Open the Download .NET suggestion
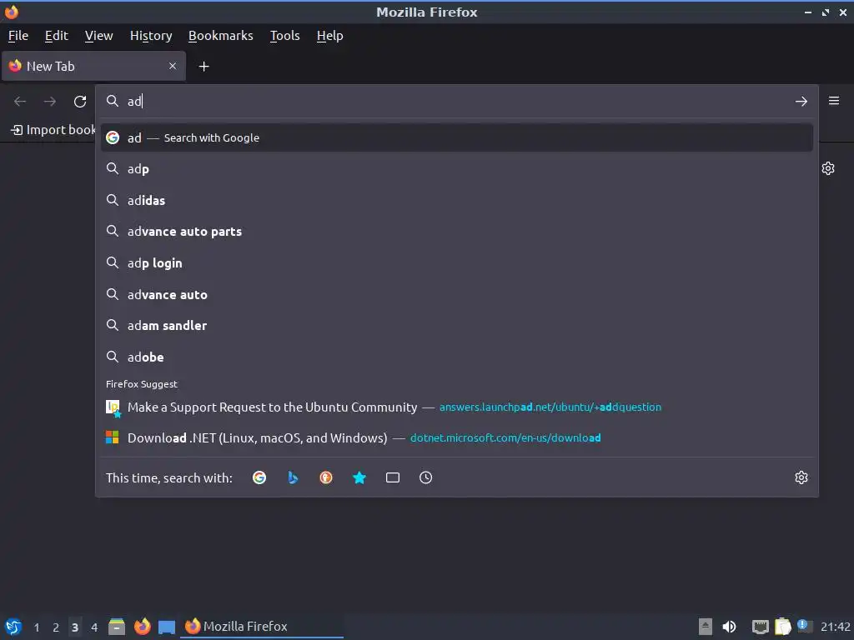854x640 pixels. [457, 438]
